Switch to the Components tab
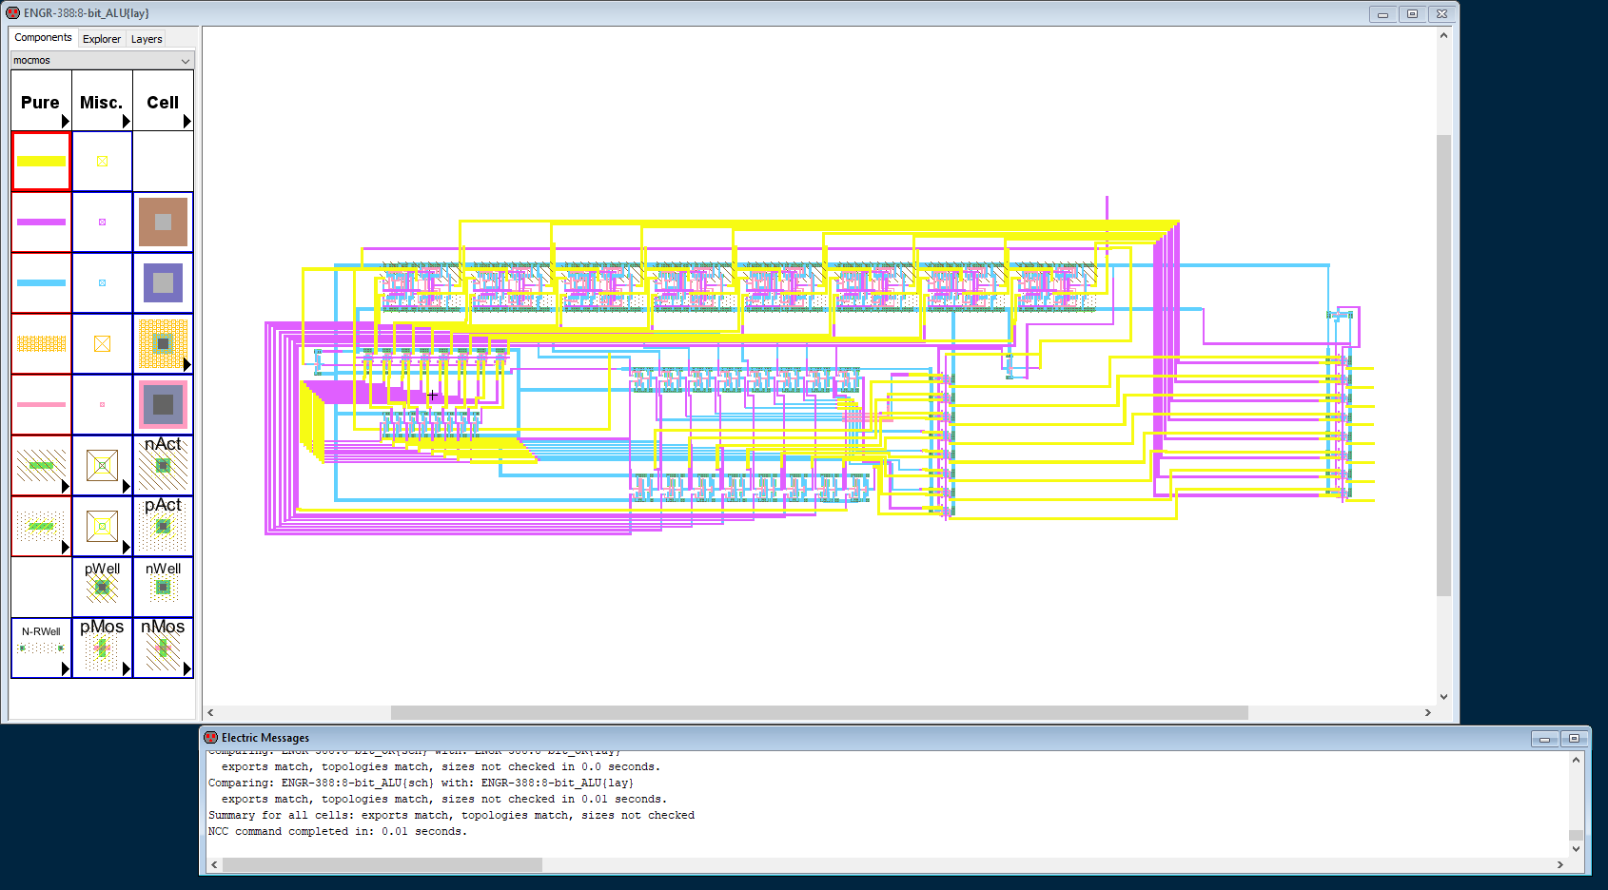Screen dimensions: 1608x890 pyautogui.click(x=43, y=38)
